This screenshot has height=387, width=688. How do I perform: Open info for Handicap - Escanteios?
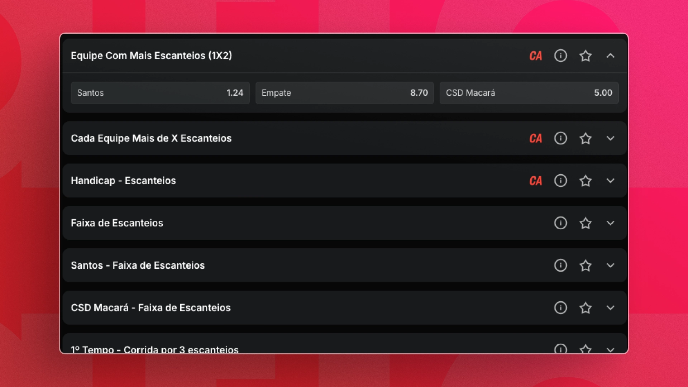pos(560,180)
